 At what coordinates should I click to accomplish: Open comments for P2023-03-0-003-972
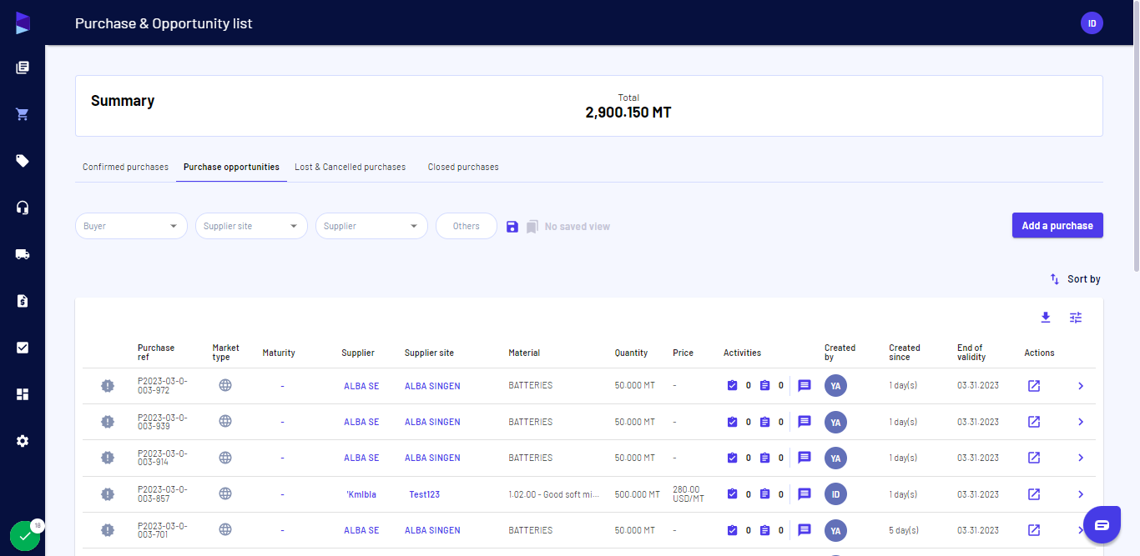(805, 386)
